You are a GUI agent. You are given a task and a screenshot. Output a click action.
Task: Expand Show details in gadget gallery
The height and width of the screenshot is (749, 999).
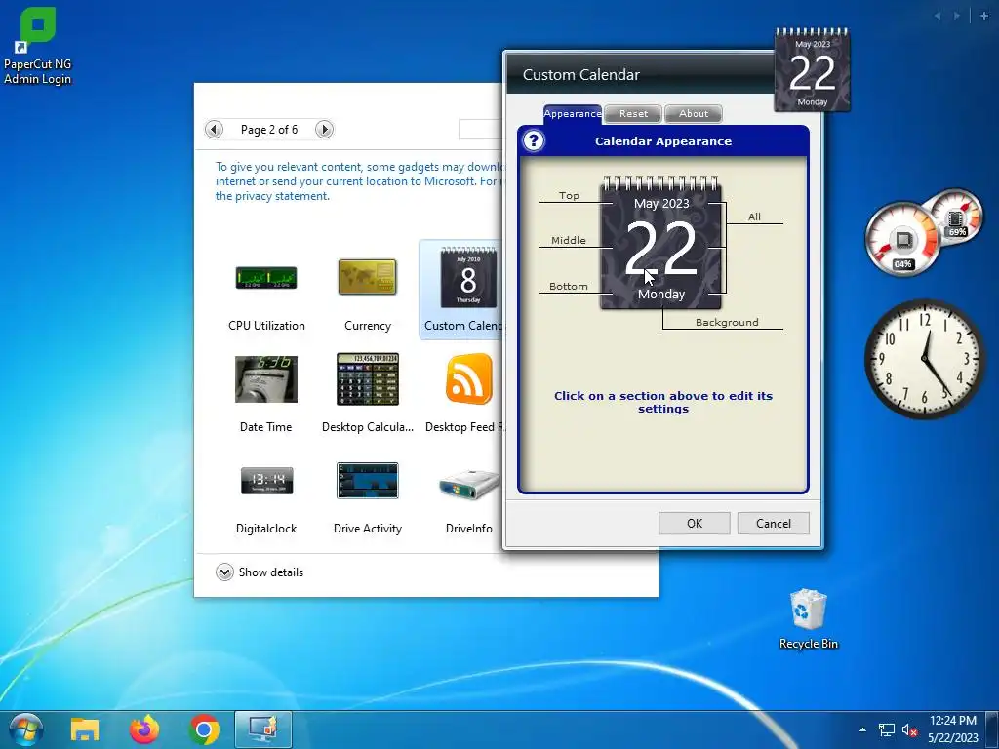pyautogui.click(x=260, y=572)
